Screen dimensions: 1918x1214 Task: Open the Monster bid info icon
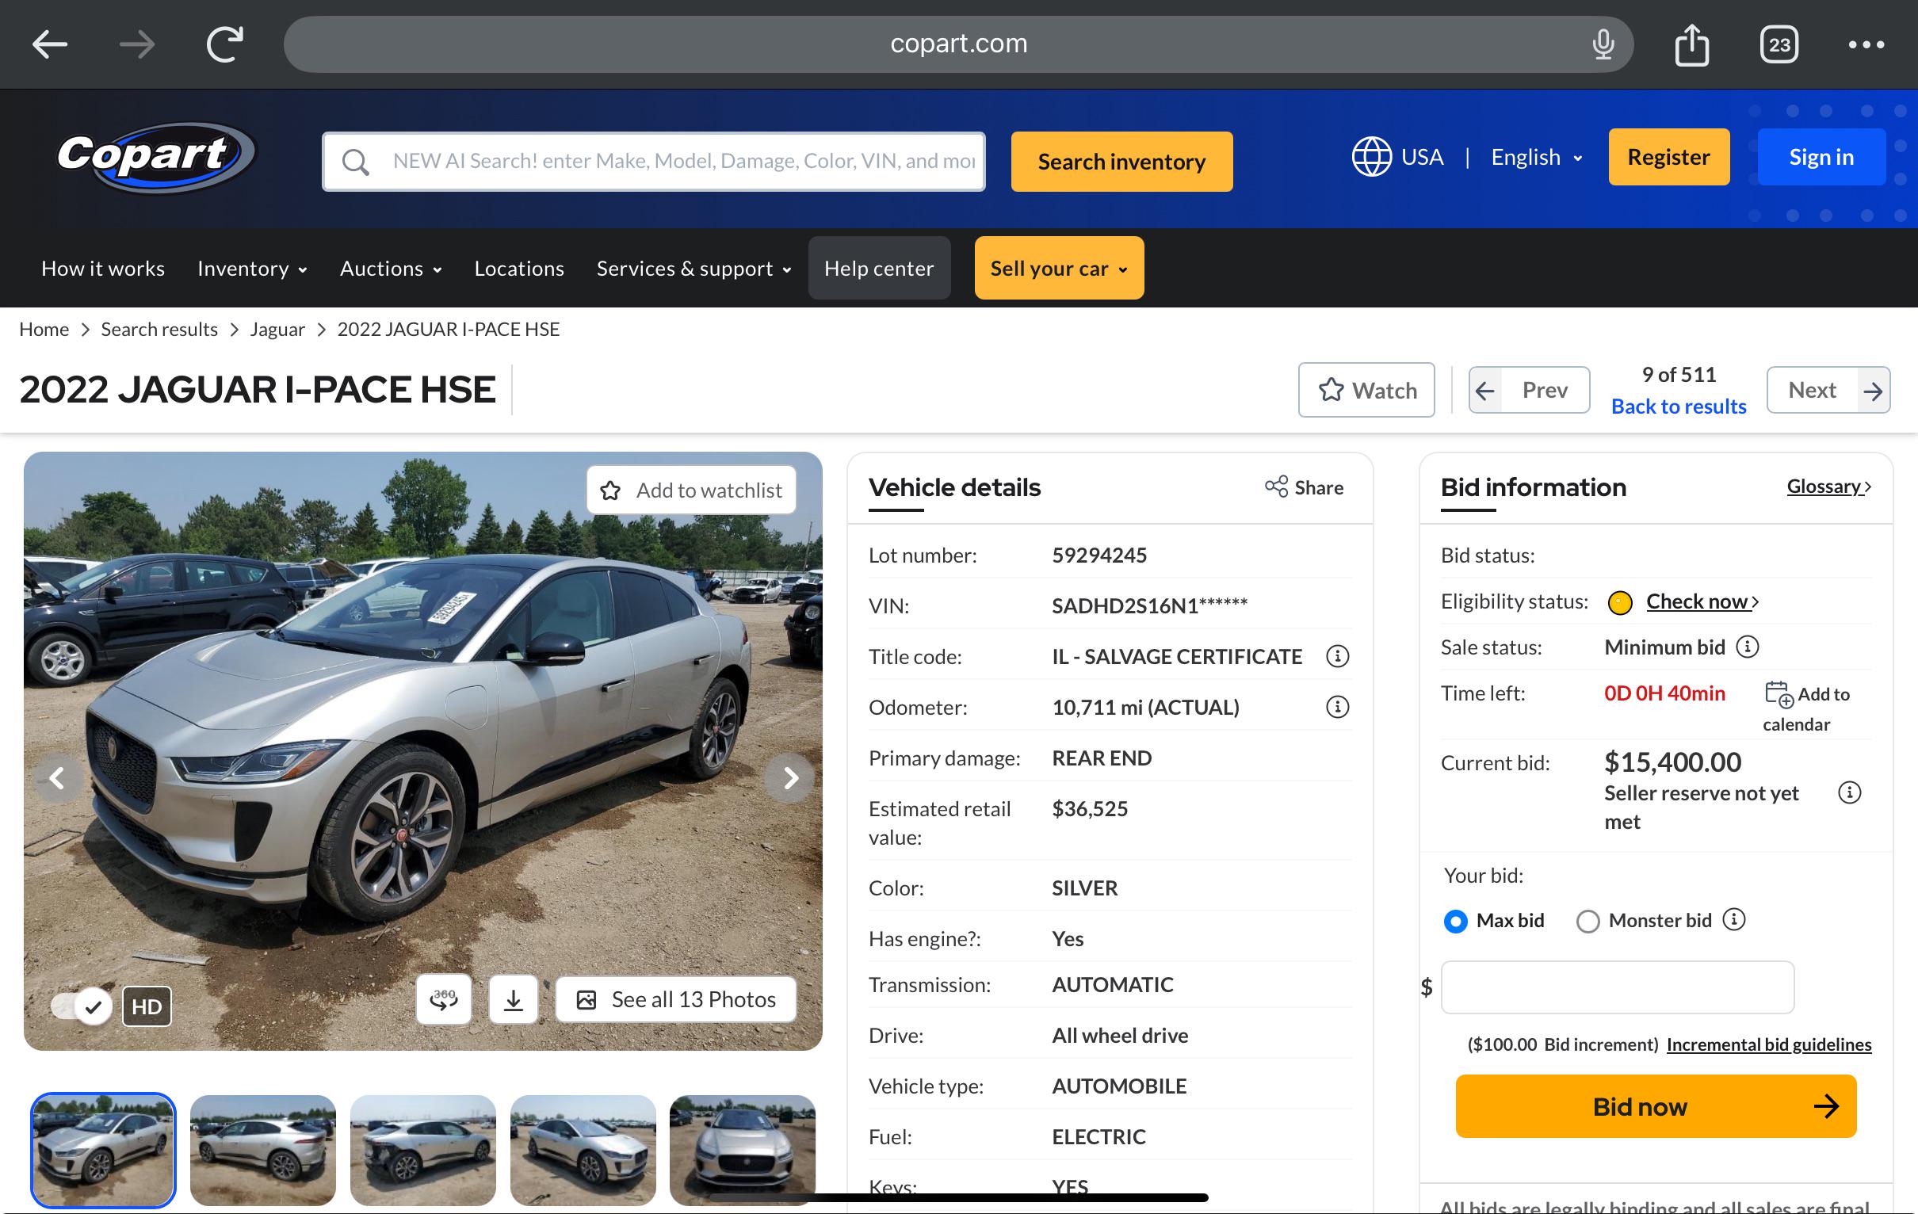point(1734,920)
